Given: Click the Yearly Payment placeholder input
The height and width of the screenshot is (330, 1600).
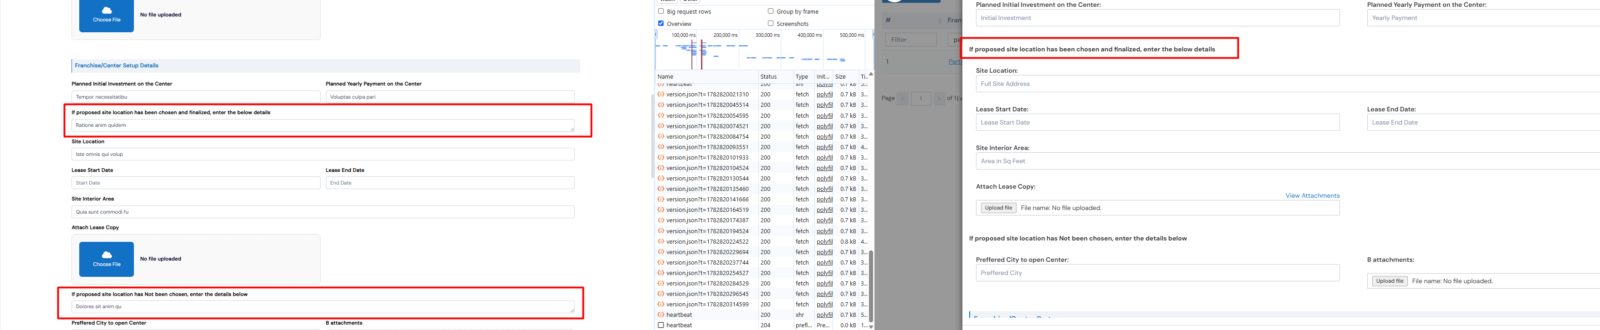Looking at the screenshot, I should click(x=1483, y=18).
